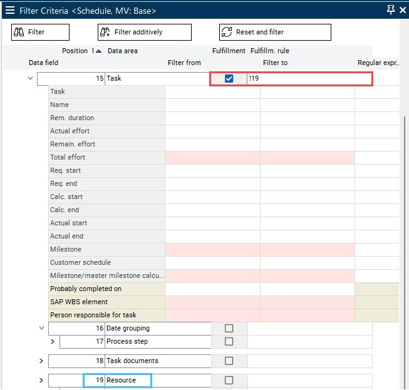Screen dimensions: 409x390
Task: Expand the Task documents row
Action: 41,361
